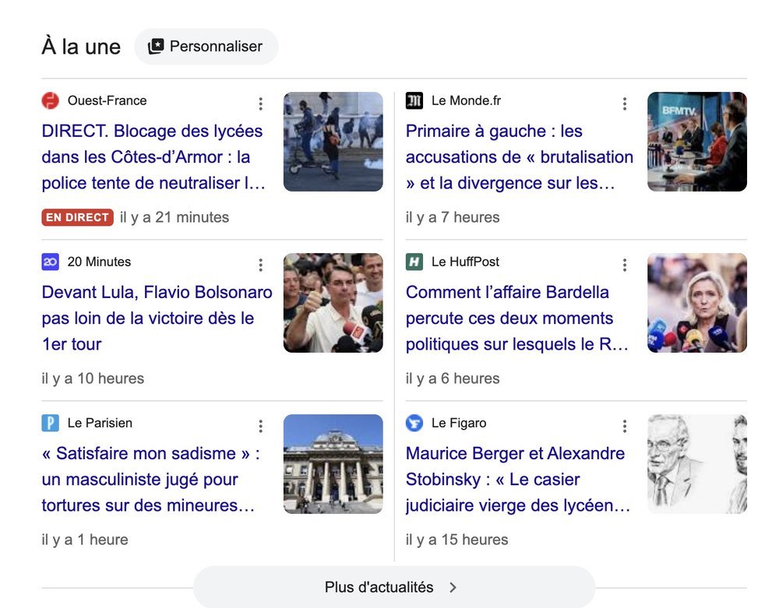Click the EN DIRECT live badge
This screenshot has height=608, width=779.
[77, 217]
